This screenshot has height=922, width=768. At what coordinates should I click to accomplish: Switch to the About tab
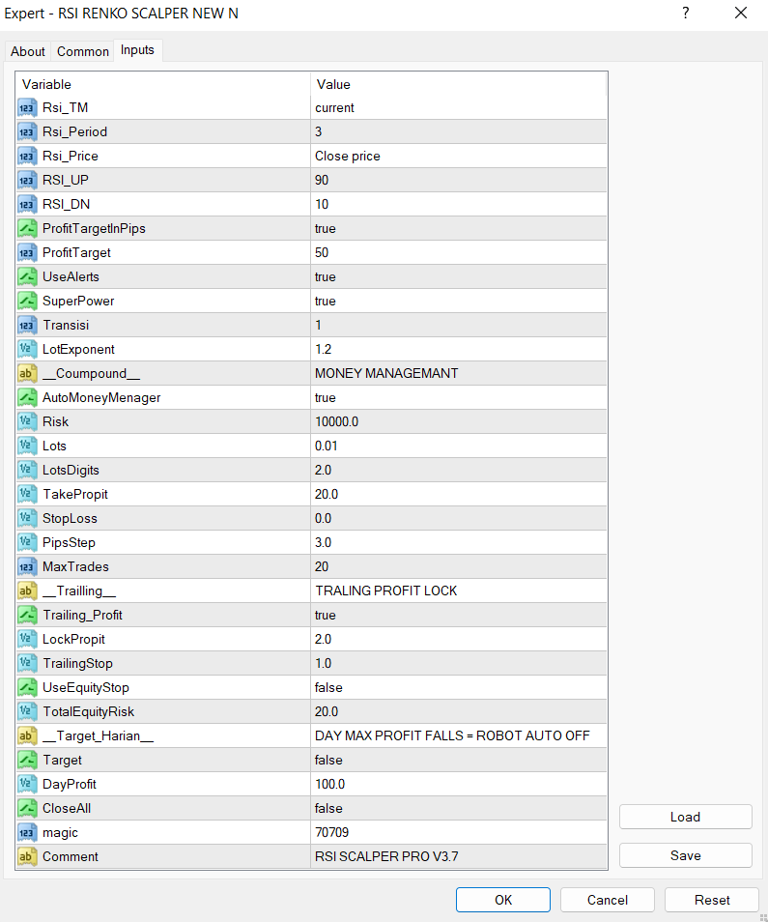[x=28, y=51]
